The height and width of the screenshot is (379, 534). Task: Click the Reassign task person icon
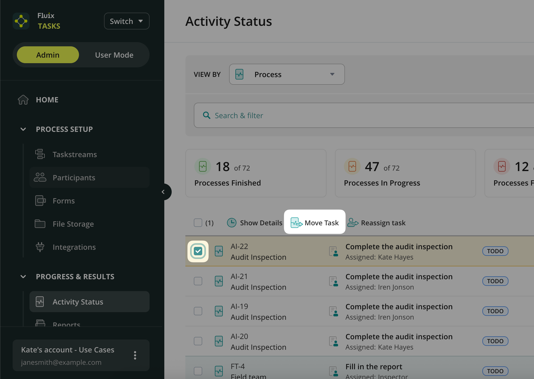353,223
